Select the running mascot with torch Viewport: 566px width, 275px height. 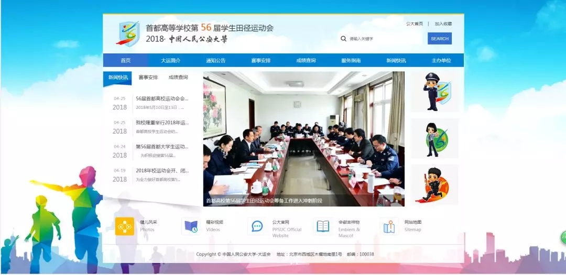click(434, 184)
